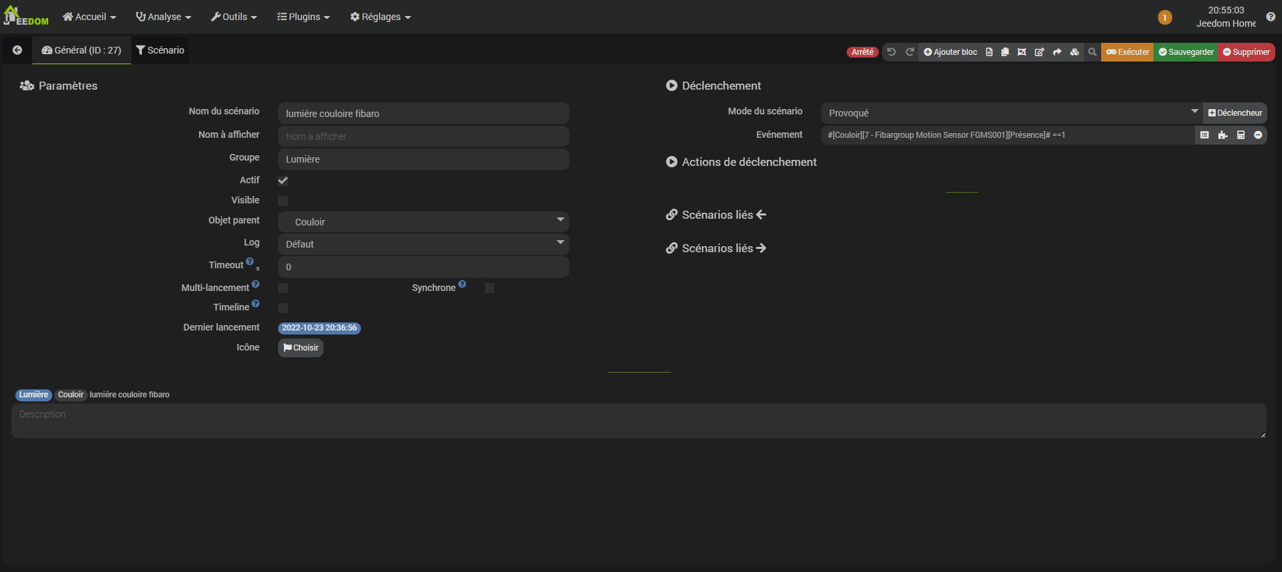Screen dimensions: 1282x572
Task: Click the 20:55:03 clock
Action: point(1226,10)
